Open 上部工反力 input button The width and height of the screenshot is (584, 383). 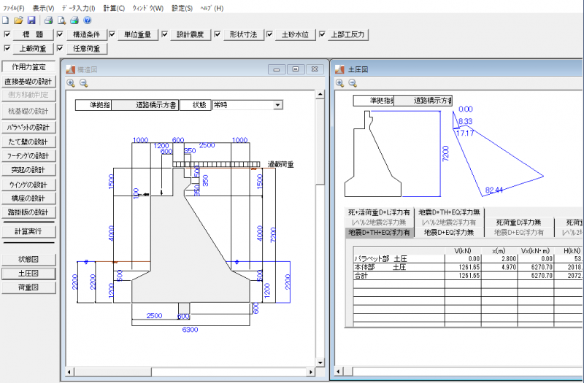348,34
